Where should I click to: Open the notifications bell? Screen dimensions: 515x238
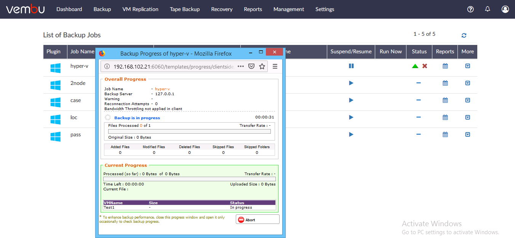488,9
